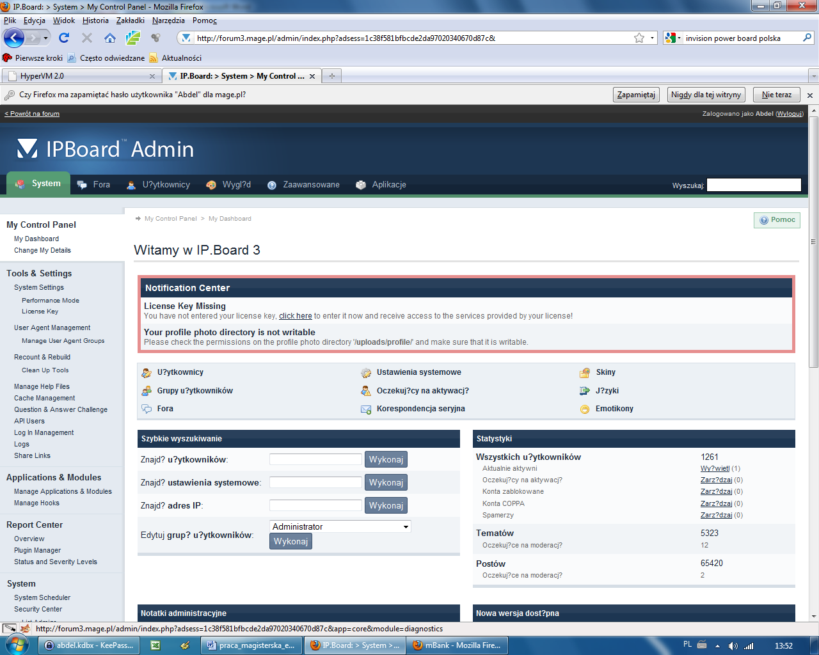Click the page vertical scrollbar thumb
The image size is (819, 655).
(x=813, y=242)
